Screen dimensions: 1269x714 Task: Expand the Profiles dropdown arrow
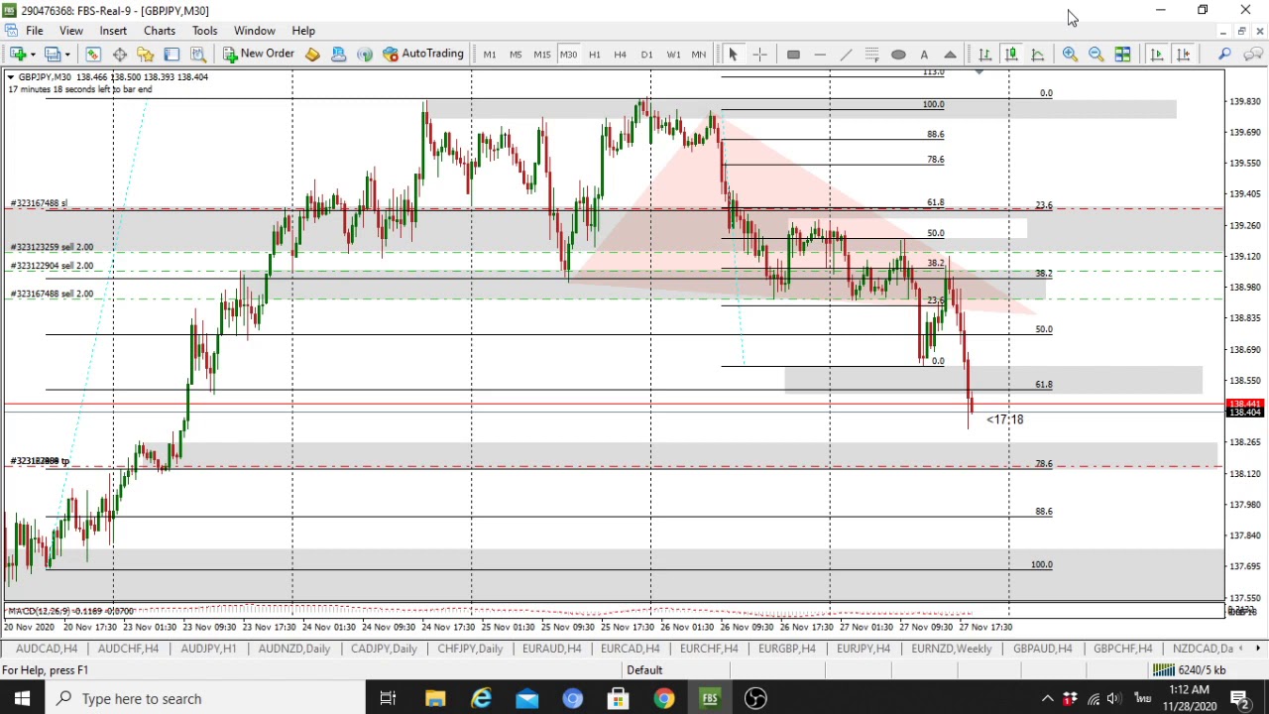(x=67, y=55)
